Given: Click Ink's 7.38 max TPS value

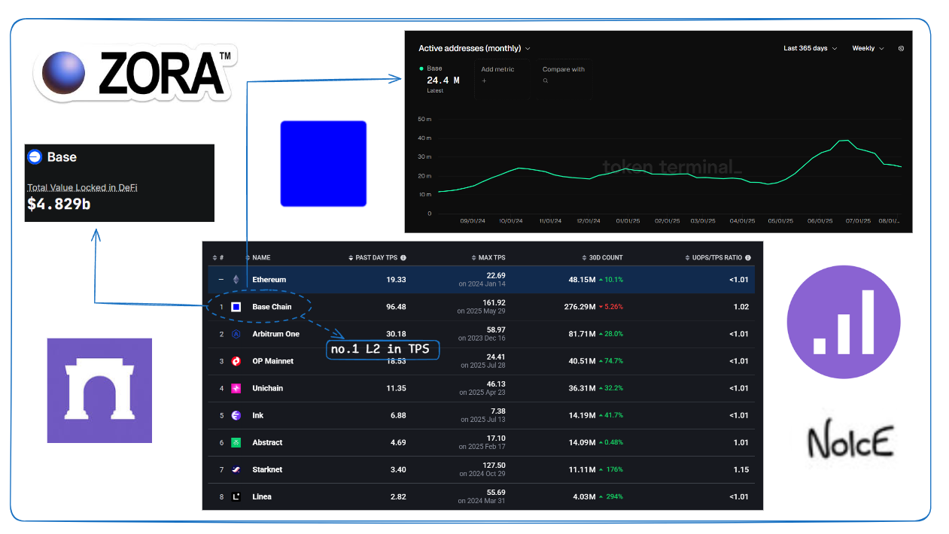Looking at the screenshot, I should 497,411.
